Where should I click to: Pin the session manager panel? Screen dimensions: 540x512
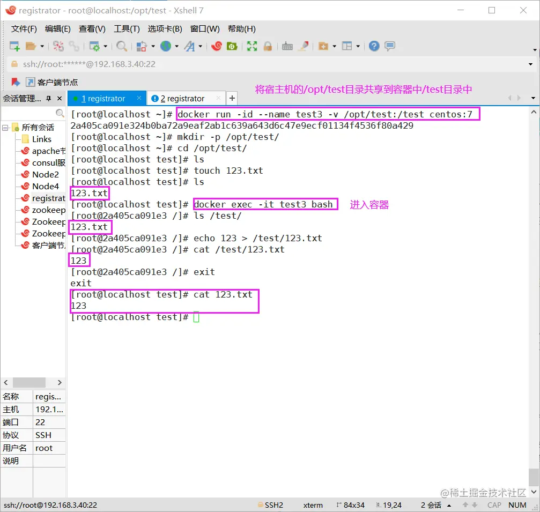49,99
